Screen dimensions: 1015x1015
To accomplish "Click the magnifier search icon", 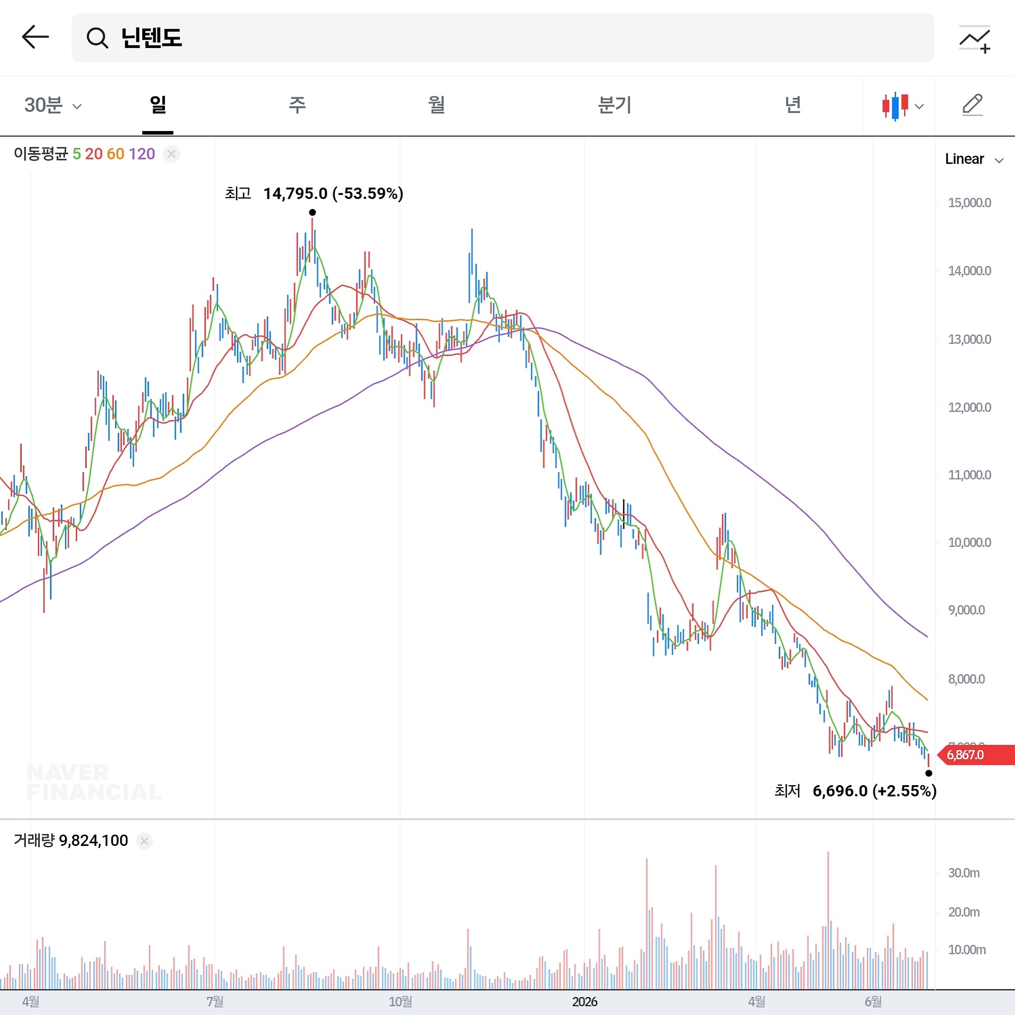I will coord(97,38).
